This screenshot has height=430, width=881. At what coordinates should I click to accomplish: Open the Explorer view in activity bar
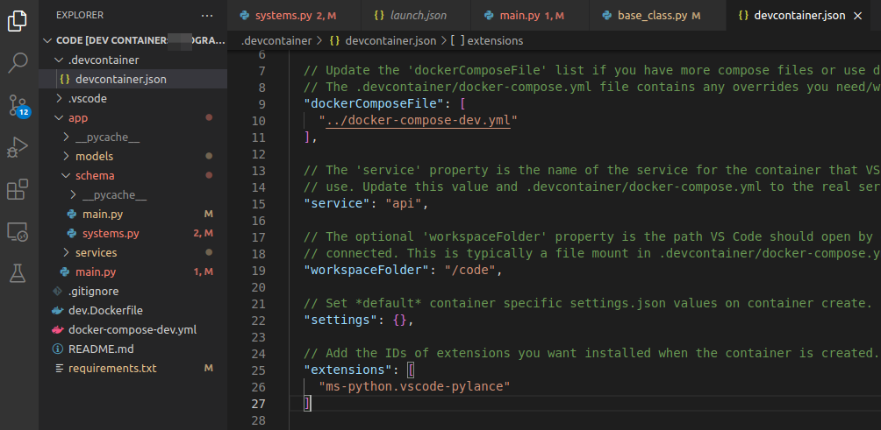[18, 21]
